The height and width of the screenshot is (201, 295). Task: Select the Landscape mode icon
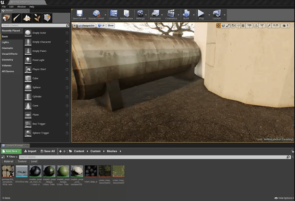tap(27, 18)
